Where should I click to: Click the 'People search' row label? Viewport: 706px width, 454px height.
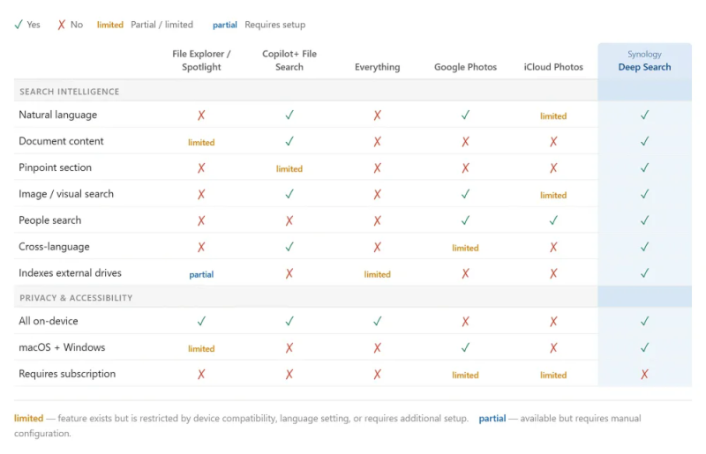[50, 220]
